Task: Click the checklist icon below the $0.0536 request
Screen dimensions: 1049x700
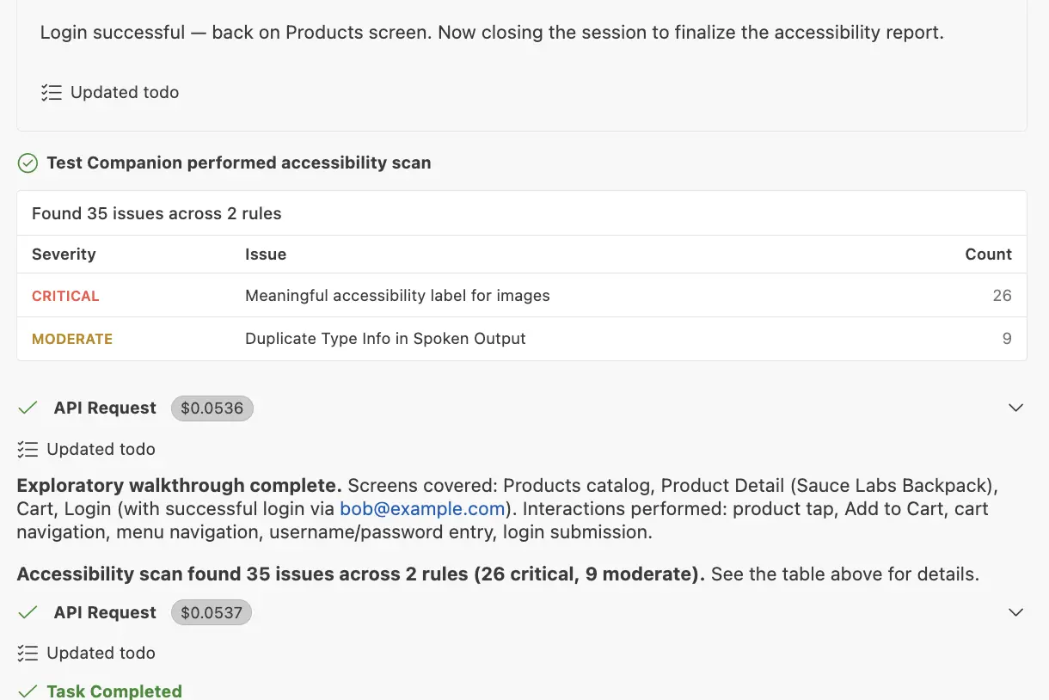Action: pos(28,449)
